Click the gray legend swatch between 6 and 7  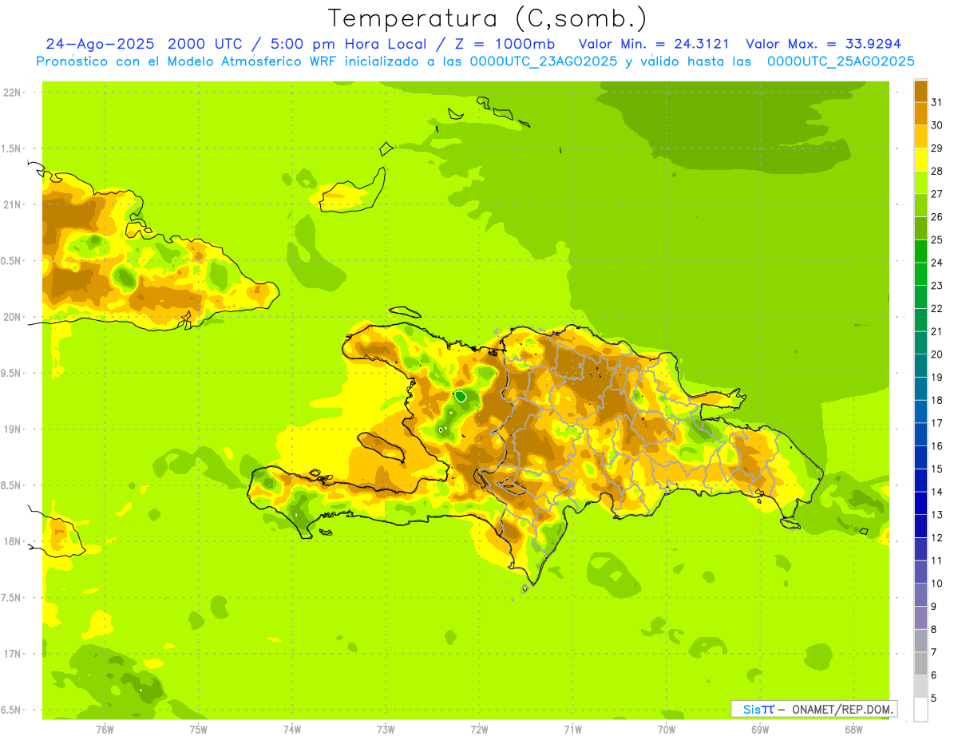[920, 663]
